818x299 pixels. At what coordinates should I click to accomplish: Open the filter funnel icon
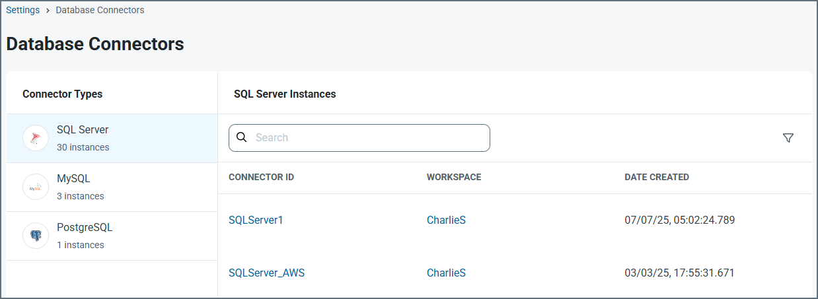[788, 138]
